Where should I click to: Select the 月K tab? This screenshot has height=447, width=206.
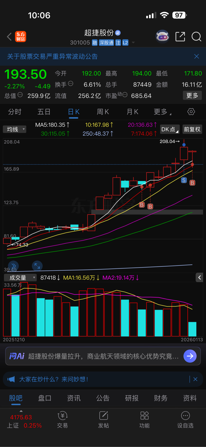point(132,112)
